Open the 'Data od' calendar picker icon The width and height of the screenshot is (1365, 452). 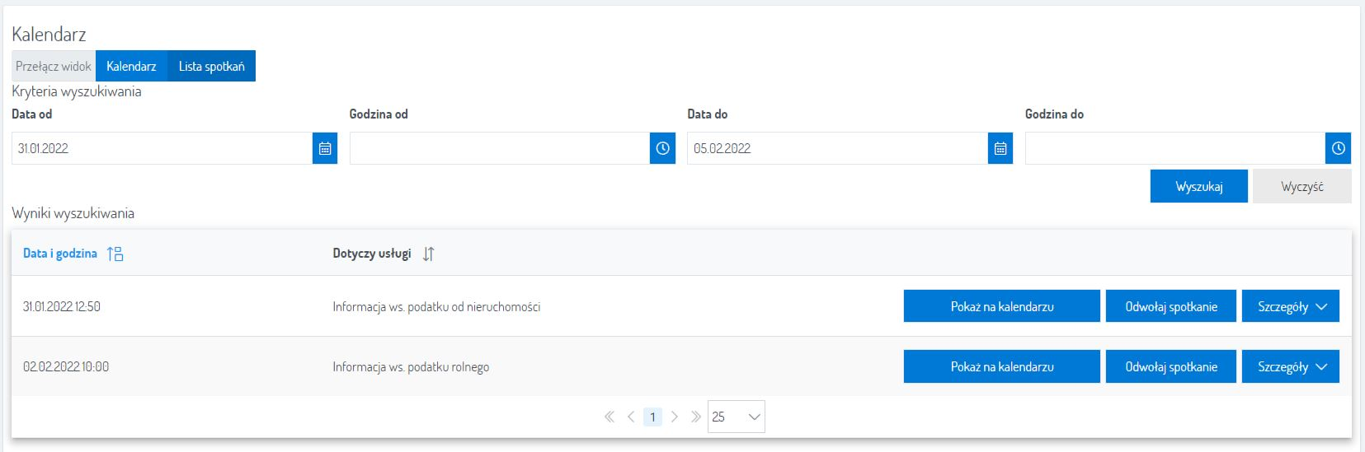click(x=325, y=148)
